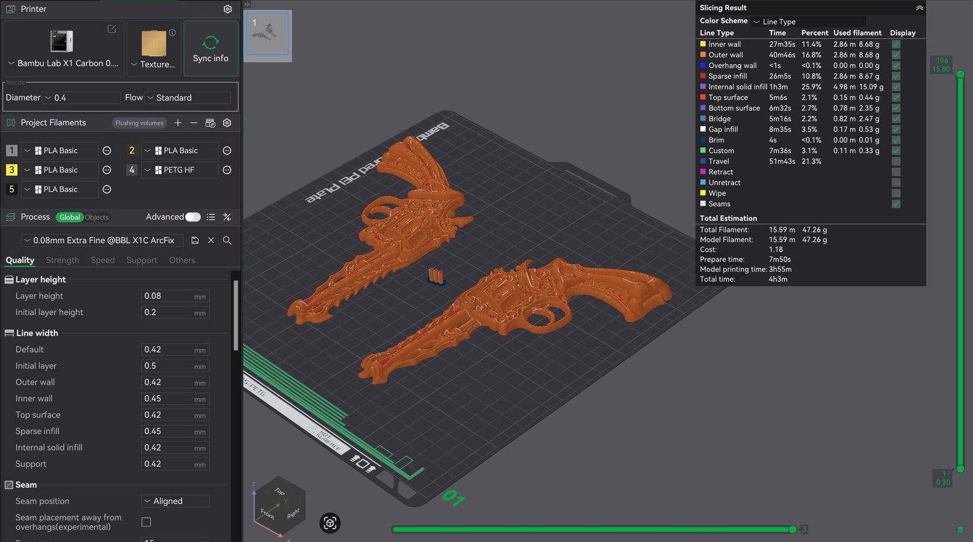Edit the Layer height value field
Viewport: 973px width, 542px height.
[175, 296]
